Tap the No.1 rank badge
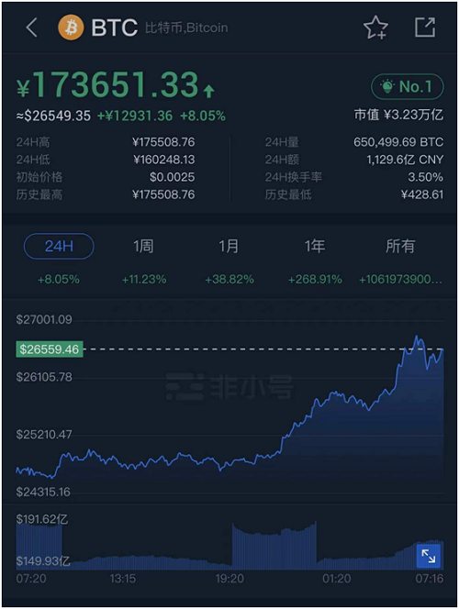This screenshot has height=609, width=459. coord(408,86)
